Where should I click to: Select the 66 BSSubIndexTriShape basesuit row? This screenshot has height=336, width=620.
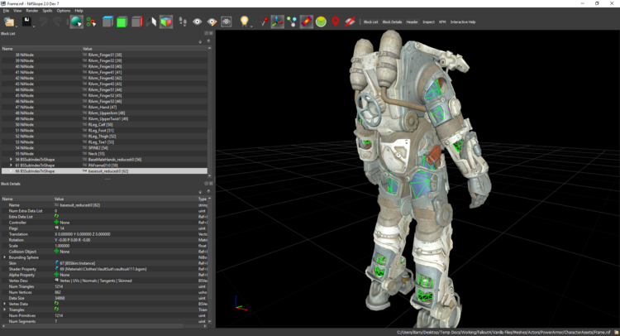tap(104, 171)
